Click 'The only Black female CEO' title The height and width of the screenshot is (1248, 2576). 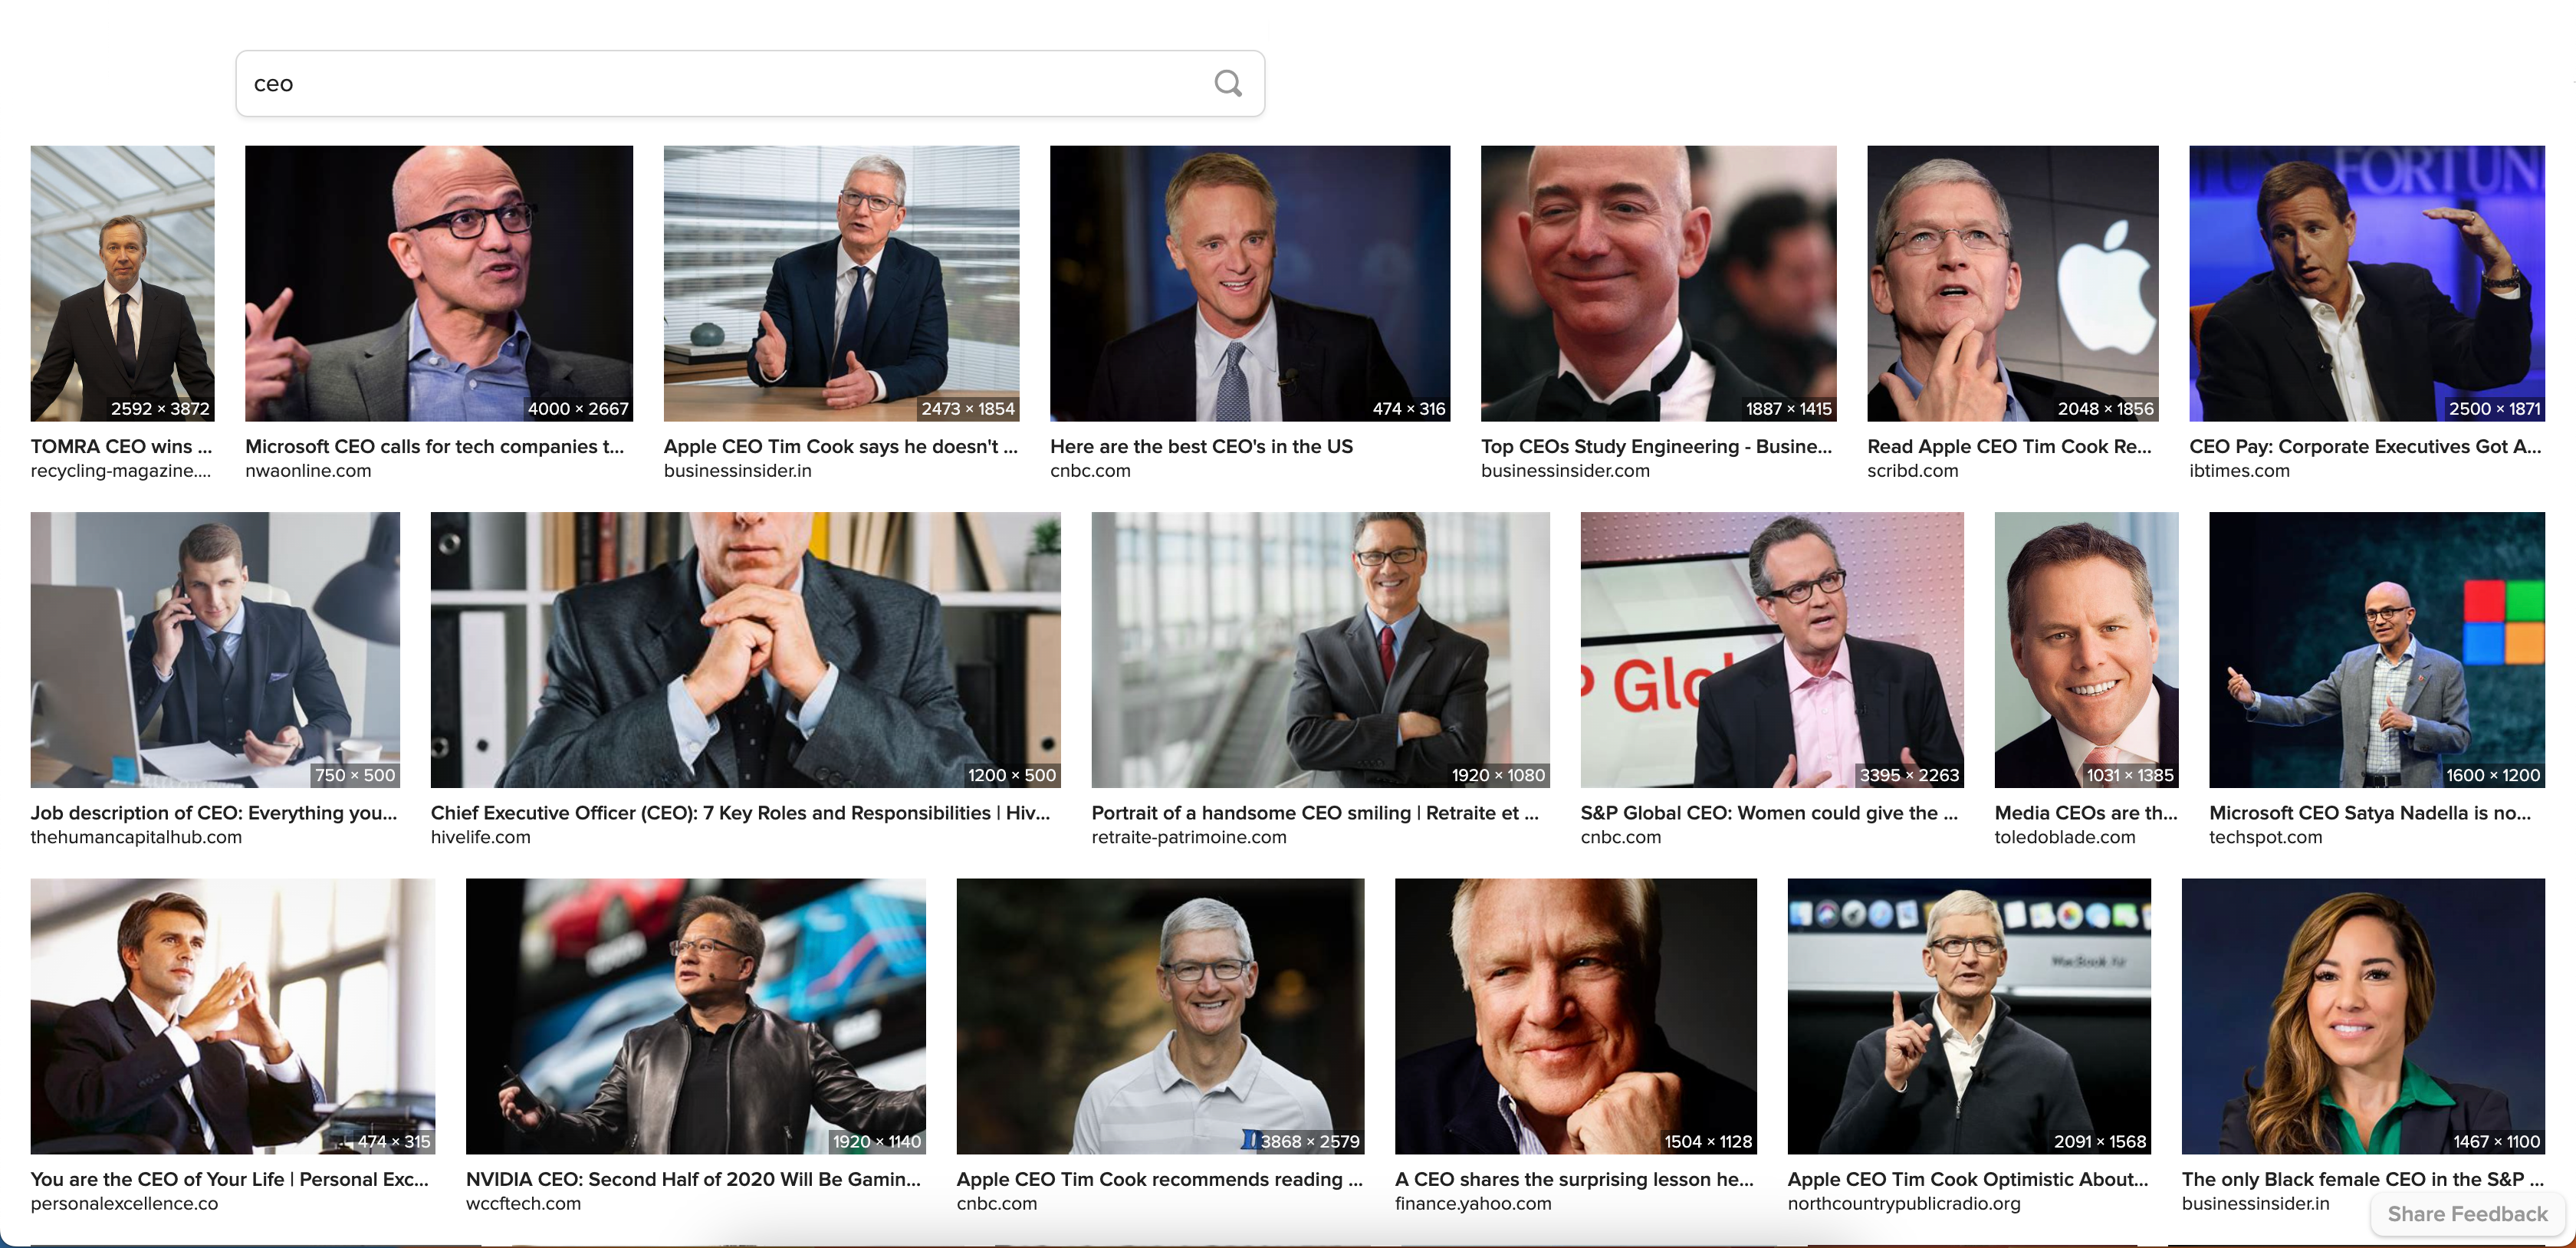(2362, 1179)
